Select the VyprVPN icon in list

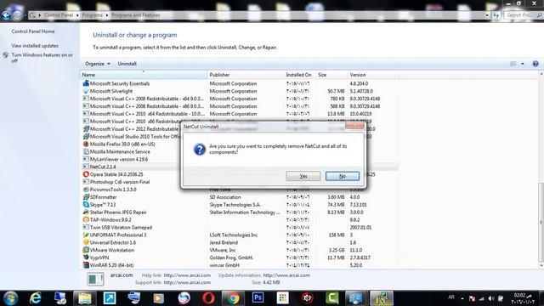click(x=86, y=258)
